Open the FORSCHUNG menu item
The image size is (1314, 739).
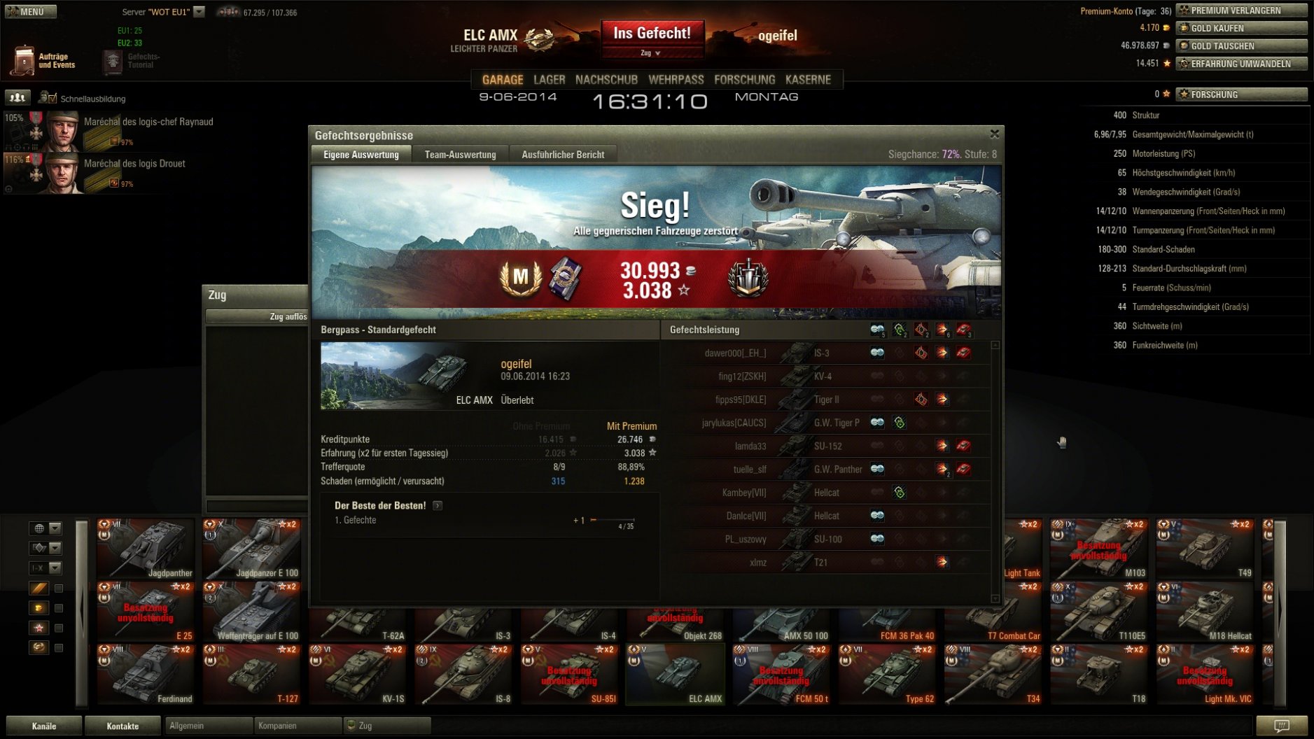744,80
